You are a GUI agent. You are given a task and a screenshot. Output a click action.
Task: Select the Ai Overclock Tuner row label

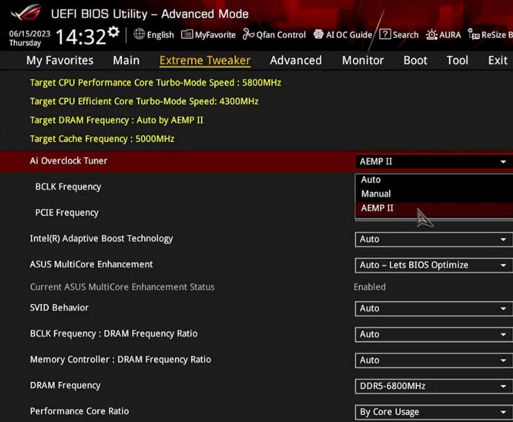[68, 161]
